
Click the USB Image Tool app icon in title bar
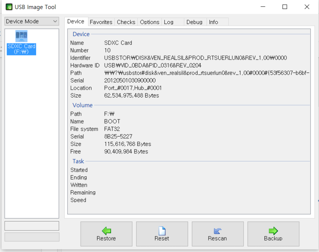coord(9,7)
